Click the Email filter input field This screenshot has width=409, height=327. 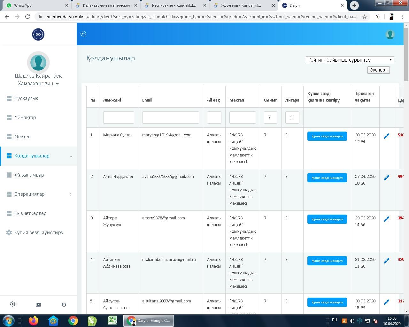point(170,118)
